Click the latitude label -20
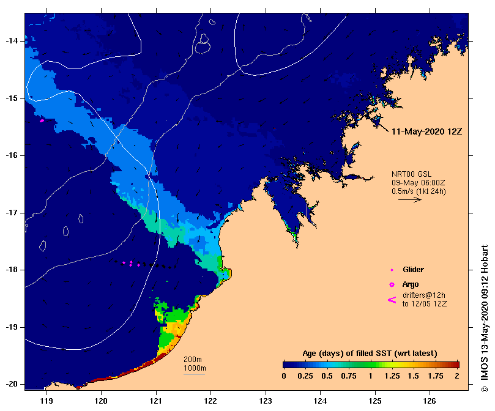 12,384
